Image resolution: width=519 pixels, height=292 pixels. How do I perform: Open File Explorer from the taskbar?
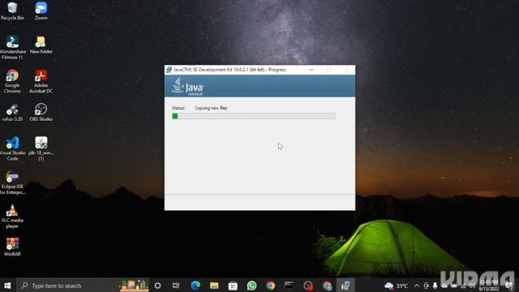click(214, 286)
